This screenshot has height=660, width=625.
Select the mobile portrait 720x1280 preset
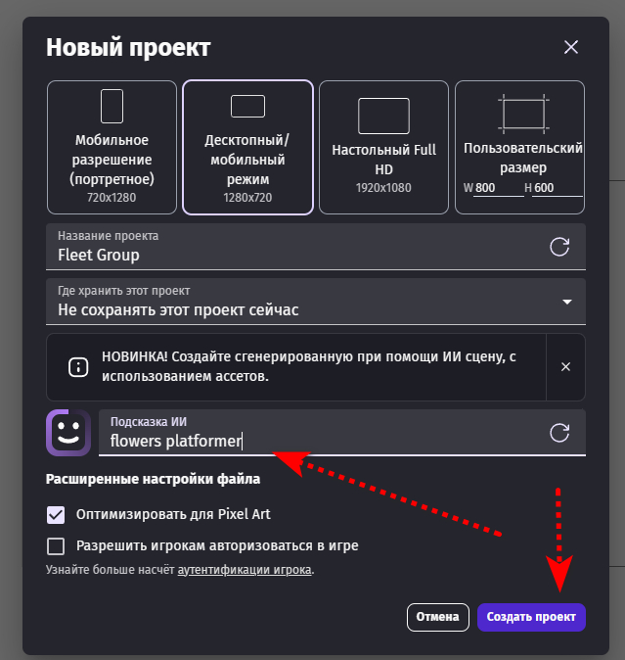112,147
